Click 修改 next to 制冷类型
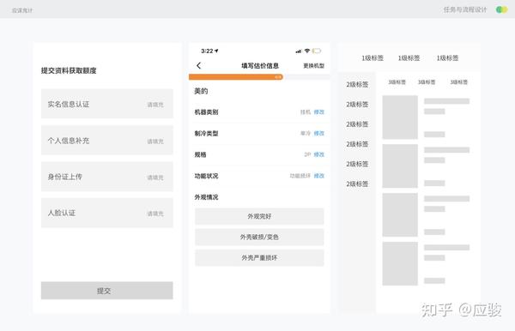Screen dimensions: 515x331 pyautogui.click(x=319, y=134)
